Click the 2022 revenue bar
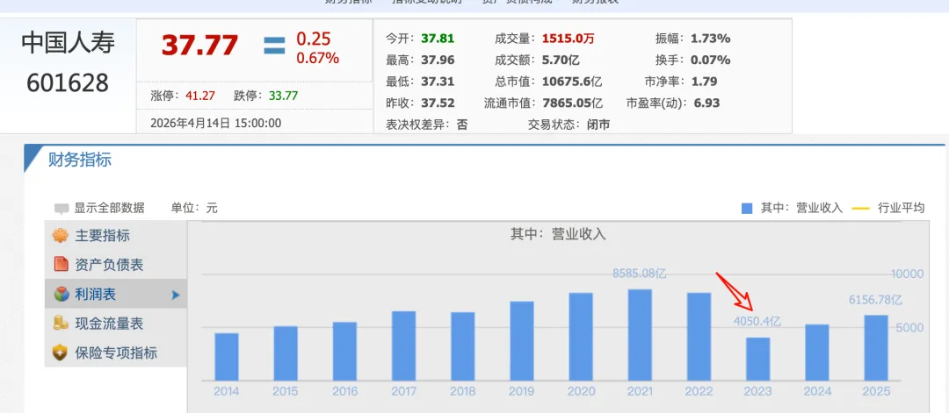Viewport: 949px width, 413px height. [699, 337]
